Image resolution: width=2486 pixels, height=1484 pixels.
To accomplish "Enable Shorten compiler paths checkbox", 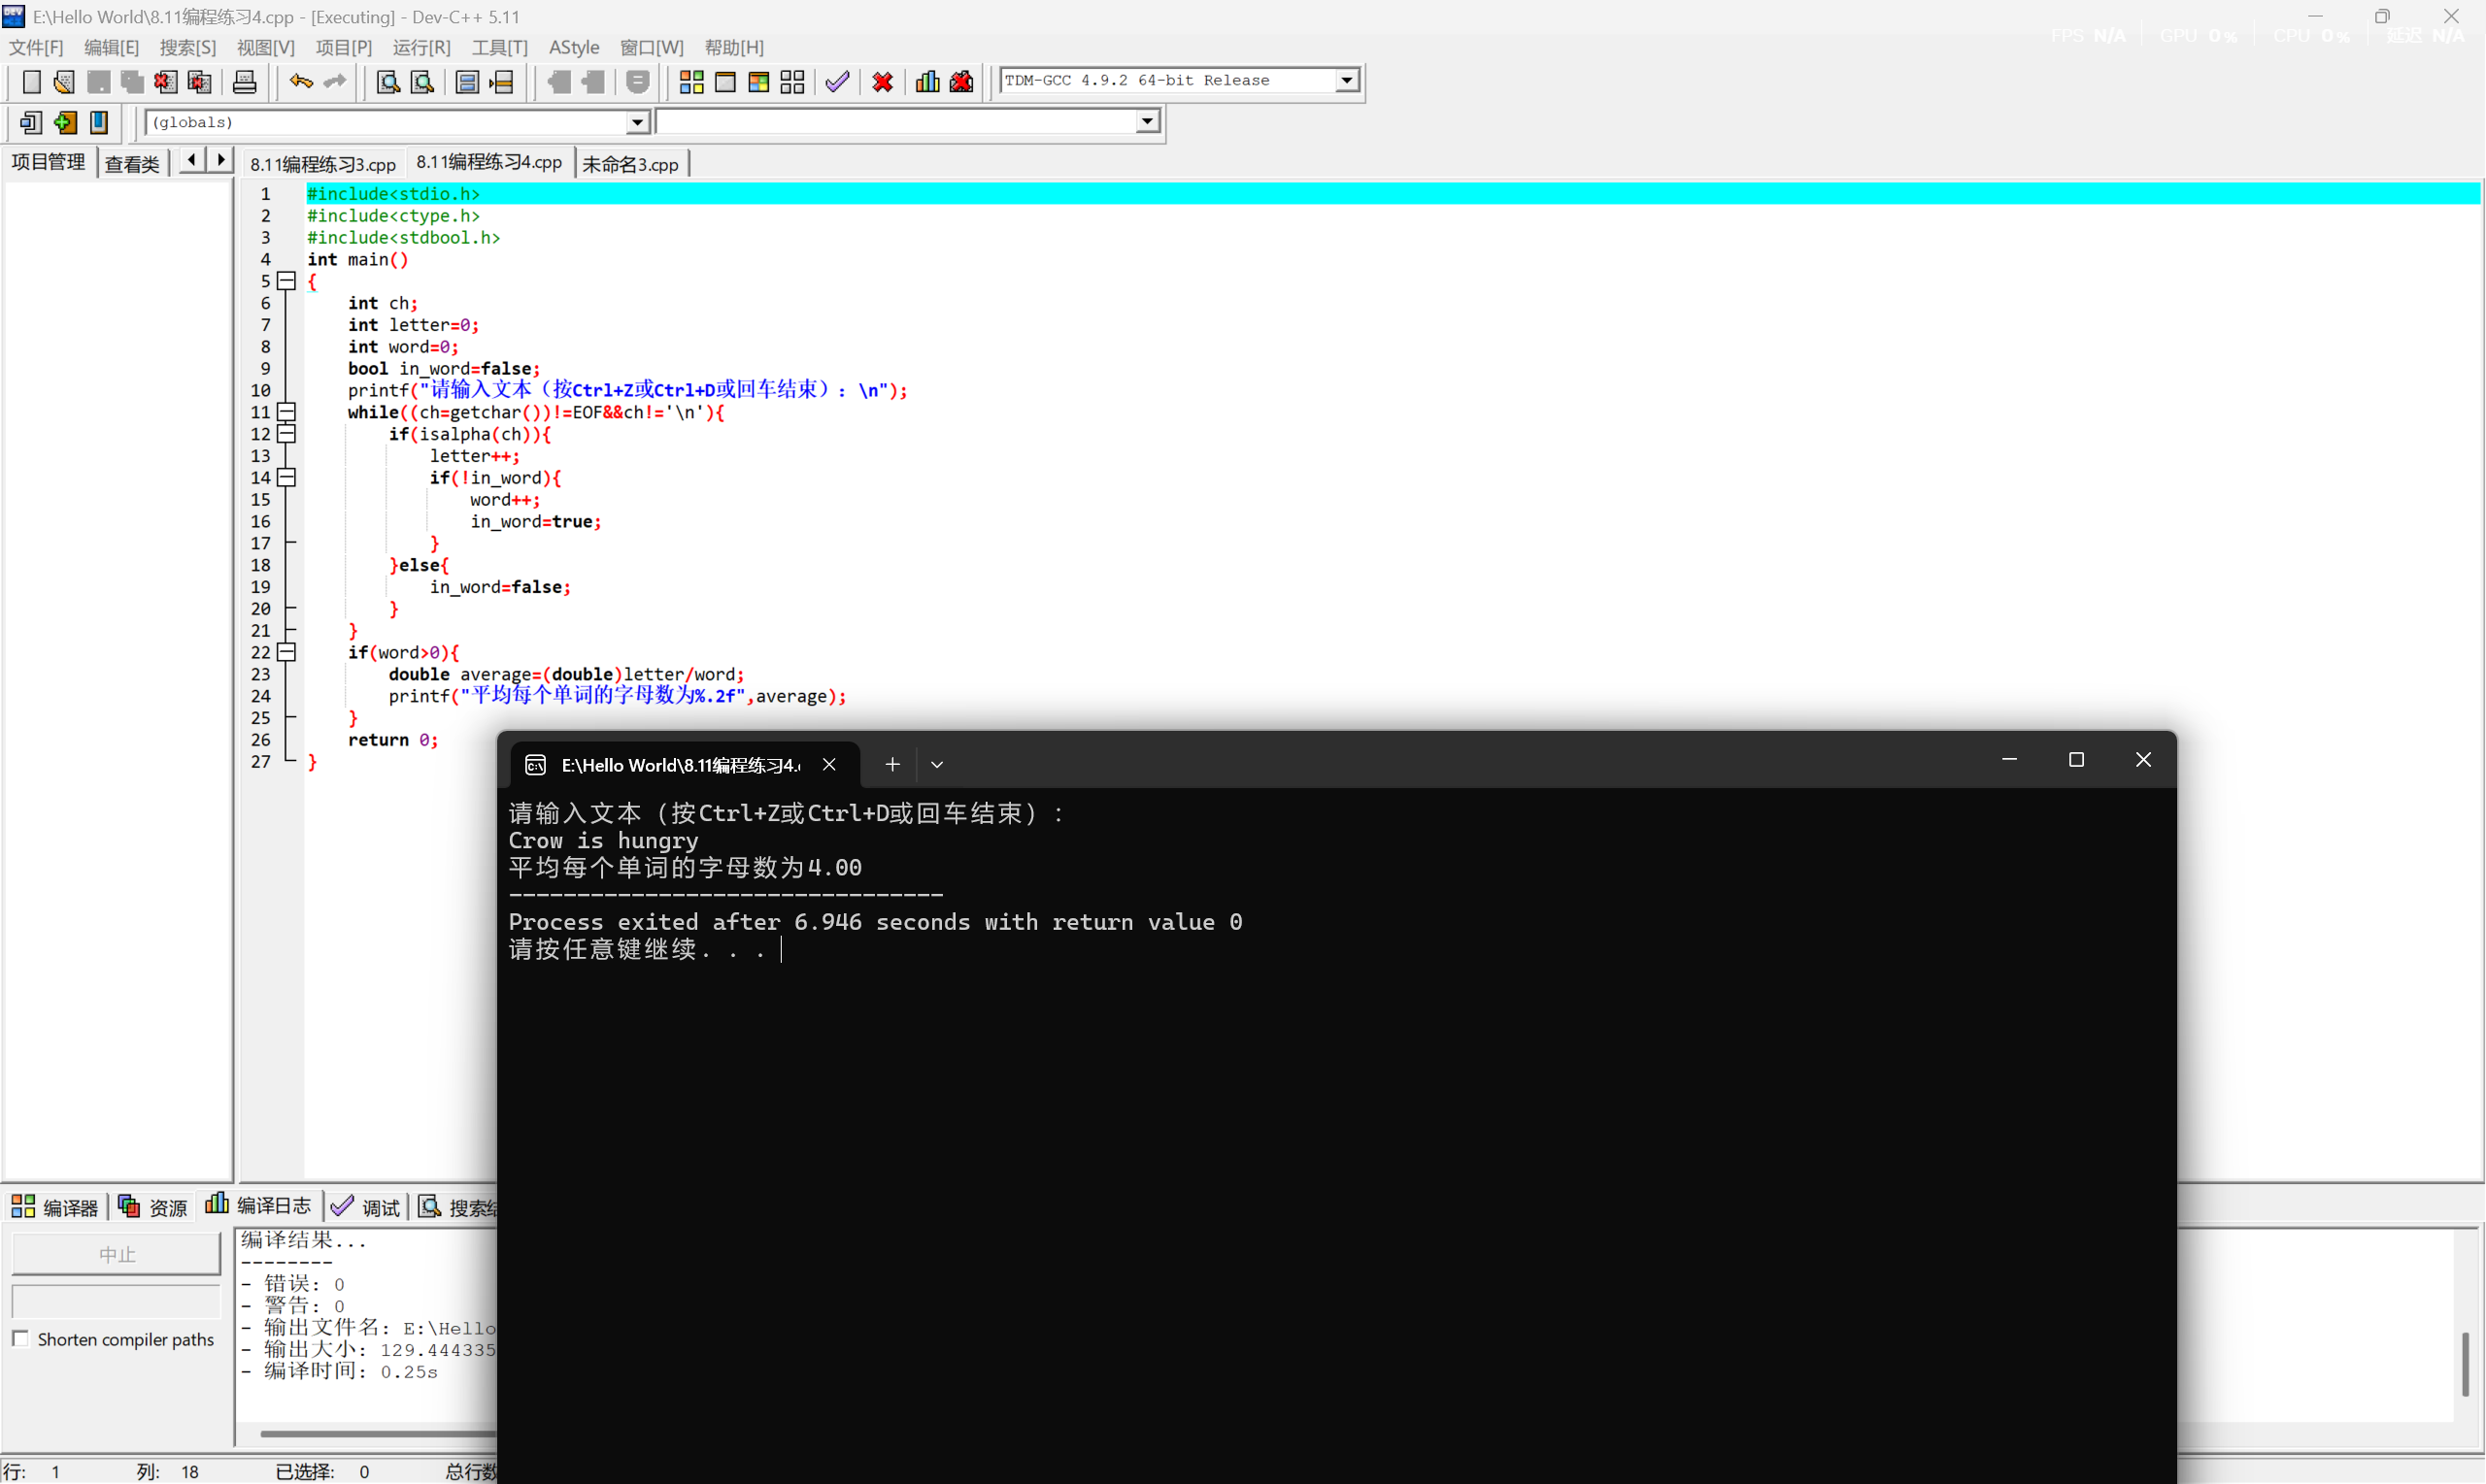I will pyautogui.click(x=20, y=1338).
